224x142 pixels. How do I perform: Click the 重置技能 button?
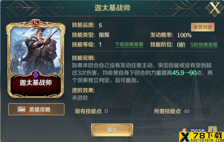(203, 27)
